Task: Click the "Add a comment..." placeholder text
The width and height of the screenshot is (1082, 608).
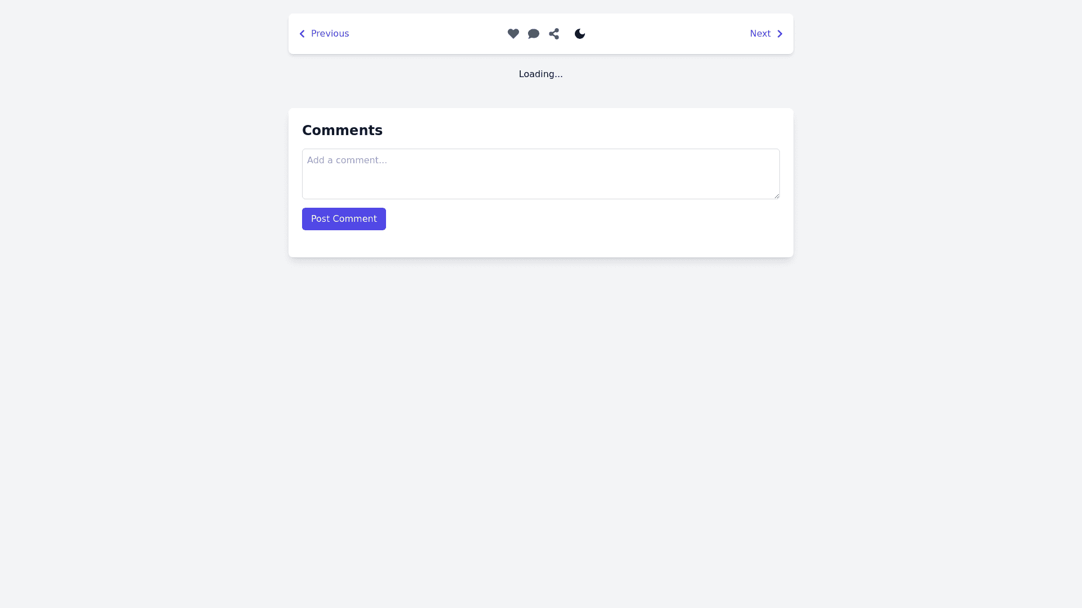Action: (347, 160)
